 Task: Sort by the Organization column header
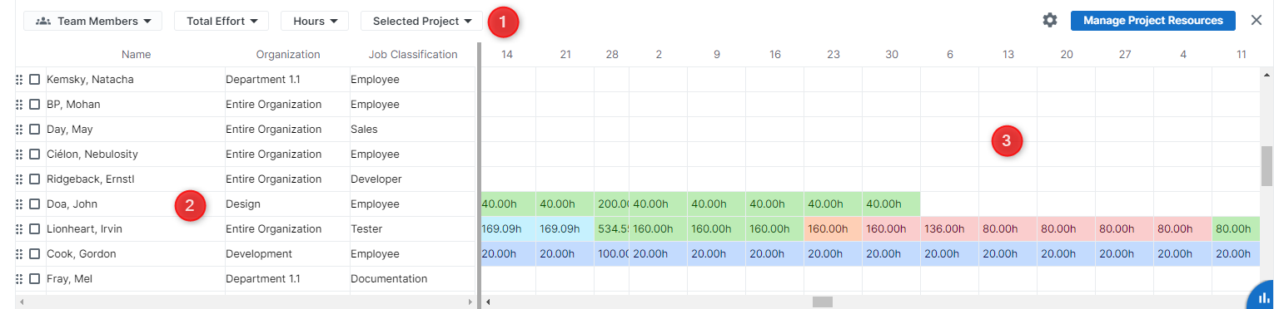click(288, 55)
